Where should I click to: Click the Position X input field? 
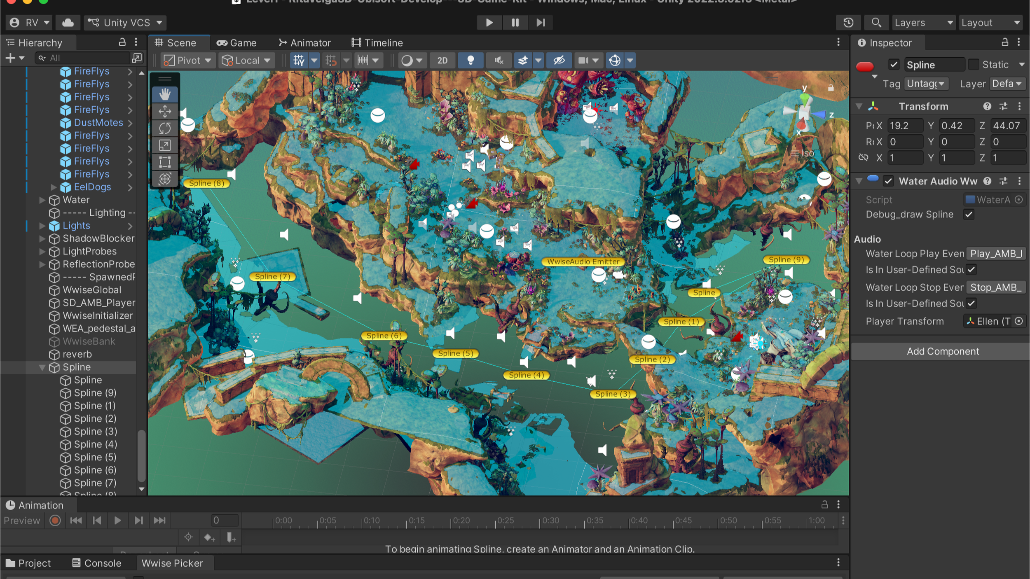pyautogui.click(x=905, y=126)
